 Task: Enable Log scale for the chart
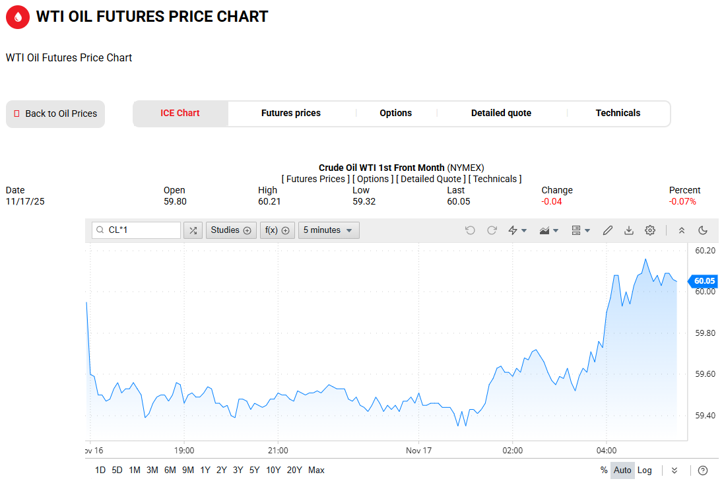pyautogui.click(x=645, y=470)
